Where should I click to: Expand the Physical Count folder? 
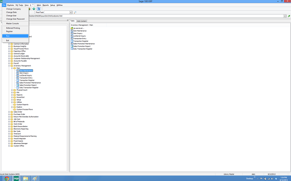(x=12, y=90)
